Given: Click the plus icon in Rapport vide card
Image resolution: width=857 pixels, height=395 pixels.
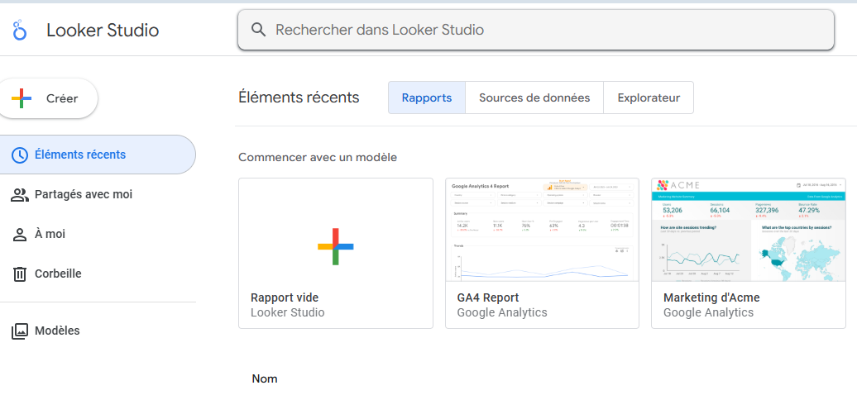Looking at the screenshot, I should [336, 246].
